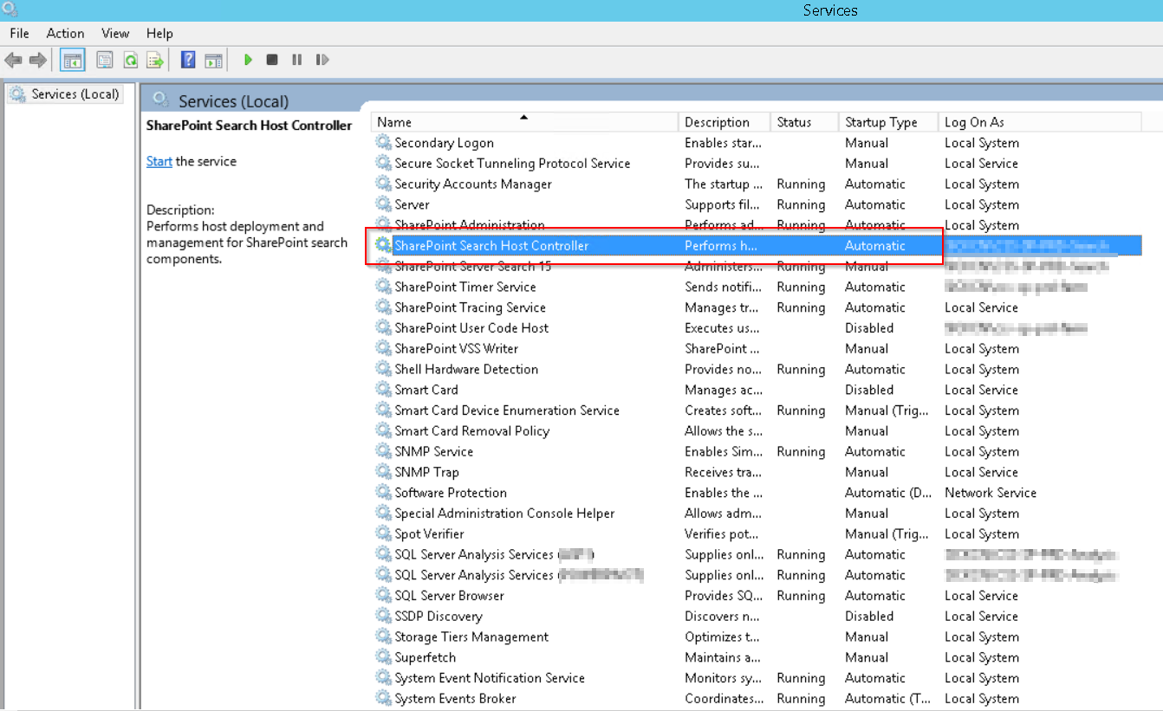Click the Start hyperlink to start the service
Viewport: 1163px width, 711px height.
pyautogui.click(x=159, y=160)
